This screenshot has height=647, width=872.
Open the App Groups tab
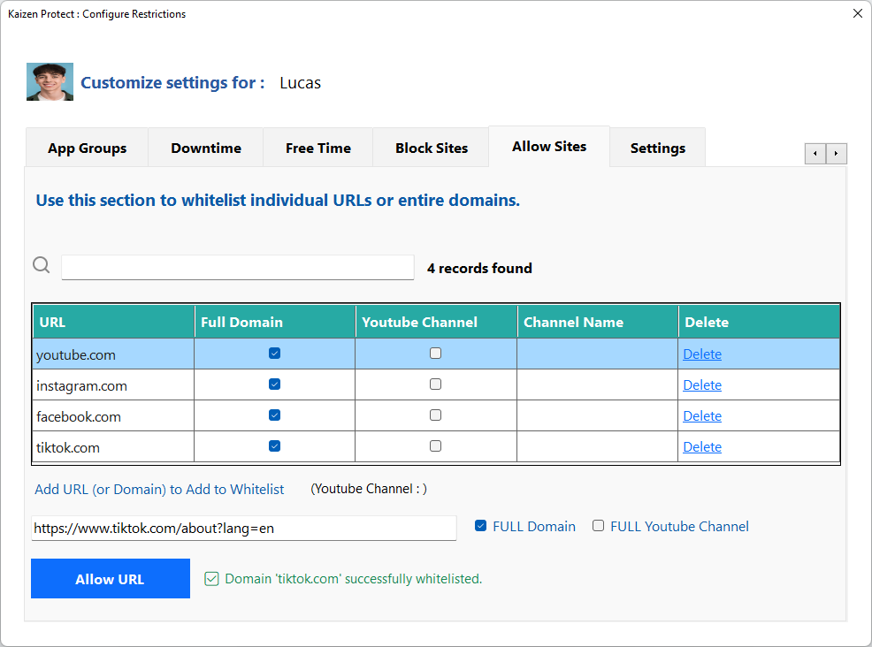[x=87, y=148]
